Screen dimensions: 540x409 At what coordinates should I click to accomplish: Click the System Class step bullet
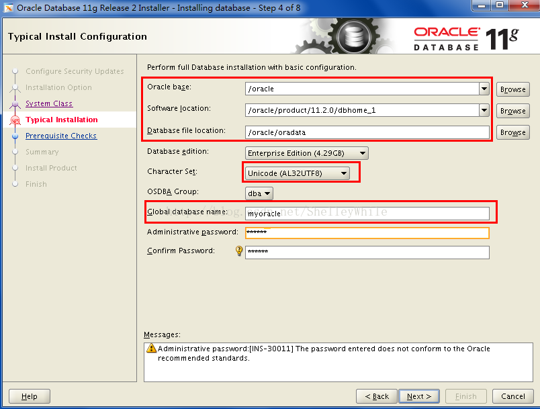(x=15, y=103)
